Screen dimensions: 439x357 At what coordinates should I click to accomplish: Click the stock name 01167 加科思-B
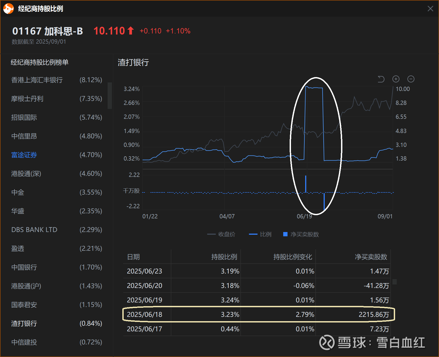tap(48, 31)
